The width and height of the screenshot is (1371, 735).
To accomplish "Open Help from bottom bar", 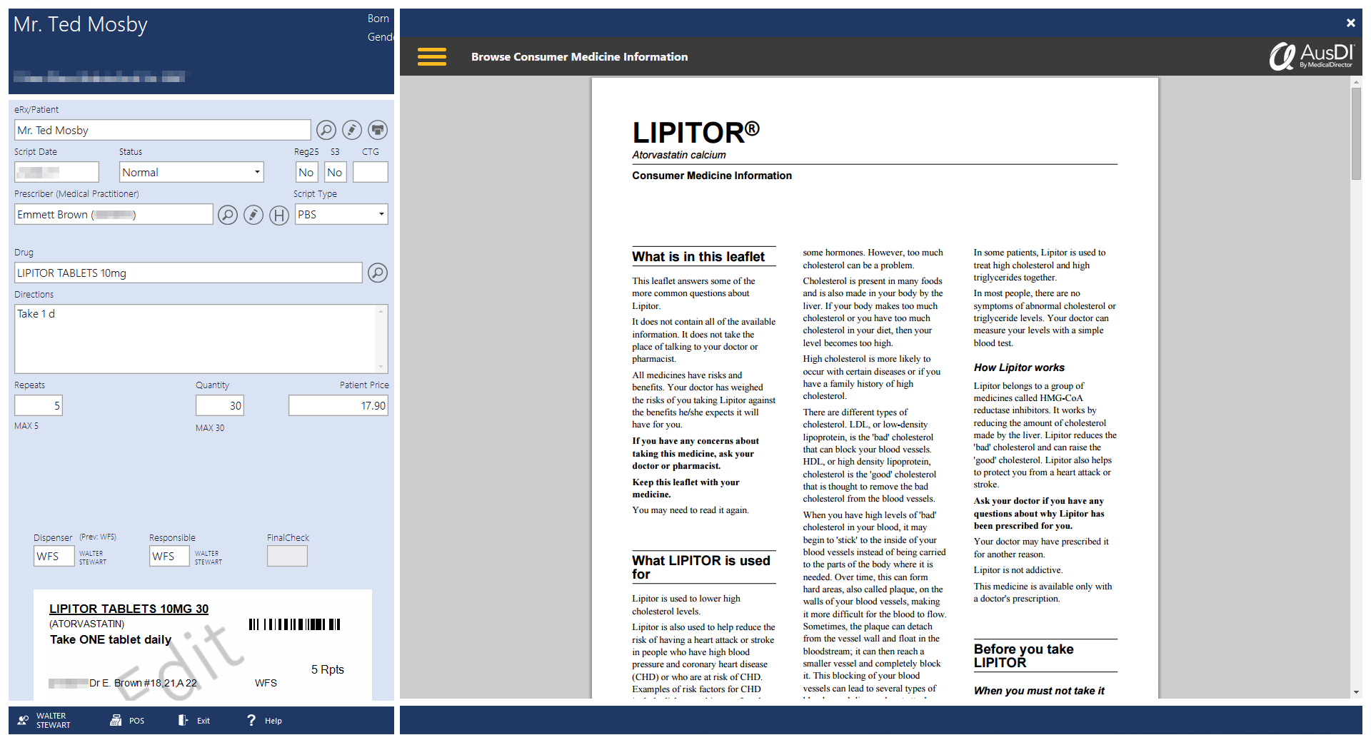I will [265, 721].
